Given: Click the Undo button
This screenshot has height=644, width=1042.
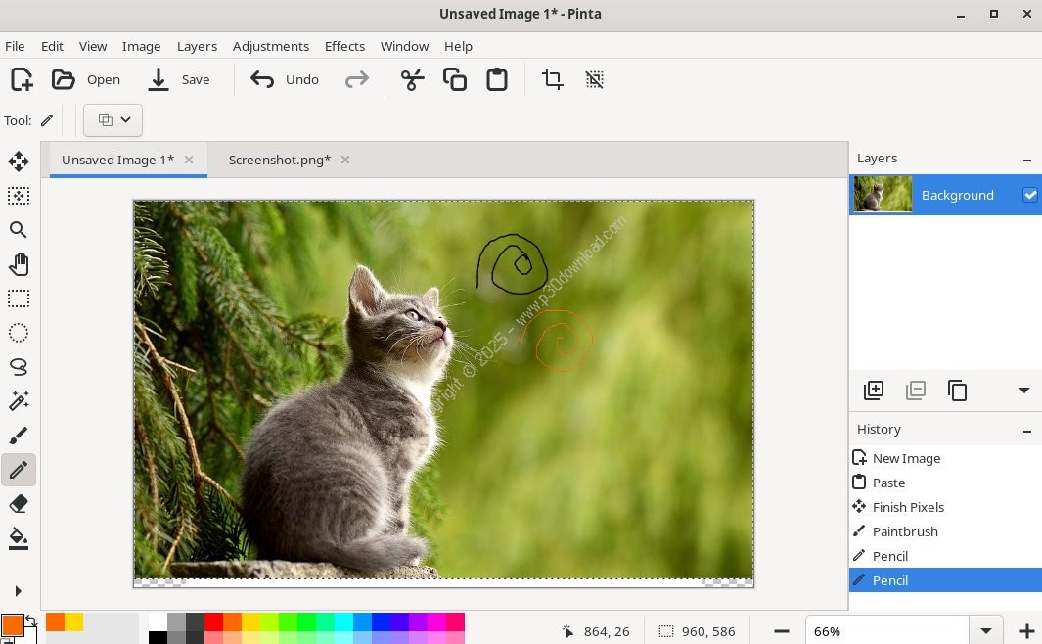Looking at the screenshot, I should pyautogui.click(x=285, y=79).
